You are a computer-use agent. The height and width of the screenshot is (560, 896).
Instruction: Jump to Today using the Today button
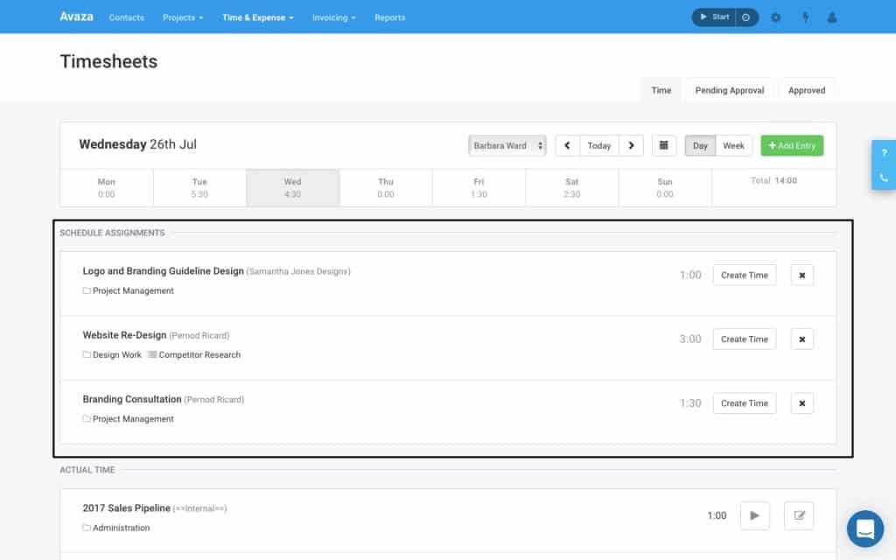[x=598, y=145]
